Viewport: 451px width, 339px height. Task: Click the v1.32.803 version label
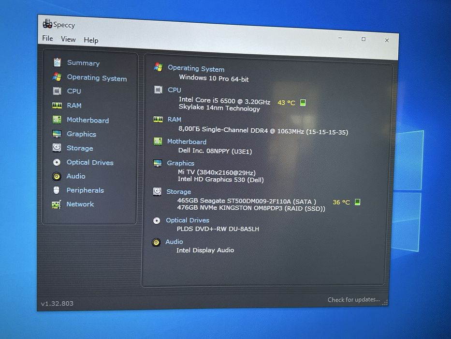(57, 303)
